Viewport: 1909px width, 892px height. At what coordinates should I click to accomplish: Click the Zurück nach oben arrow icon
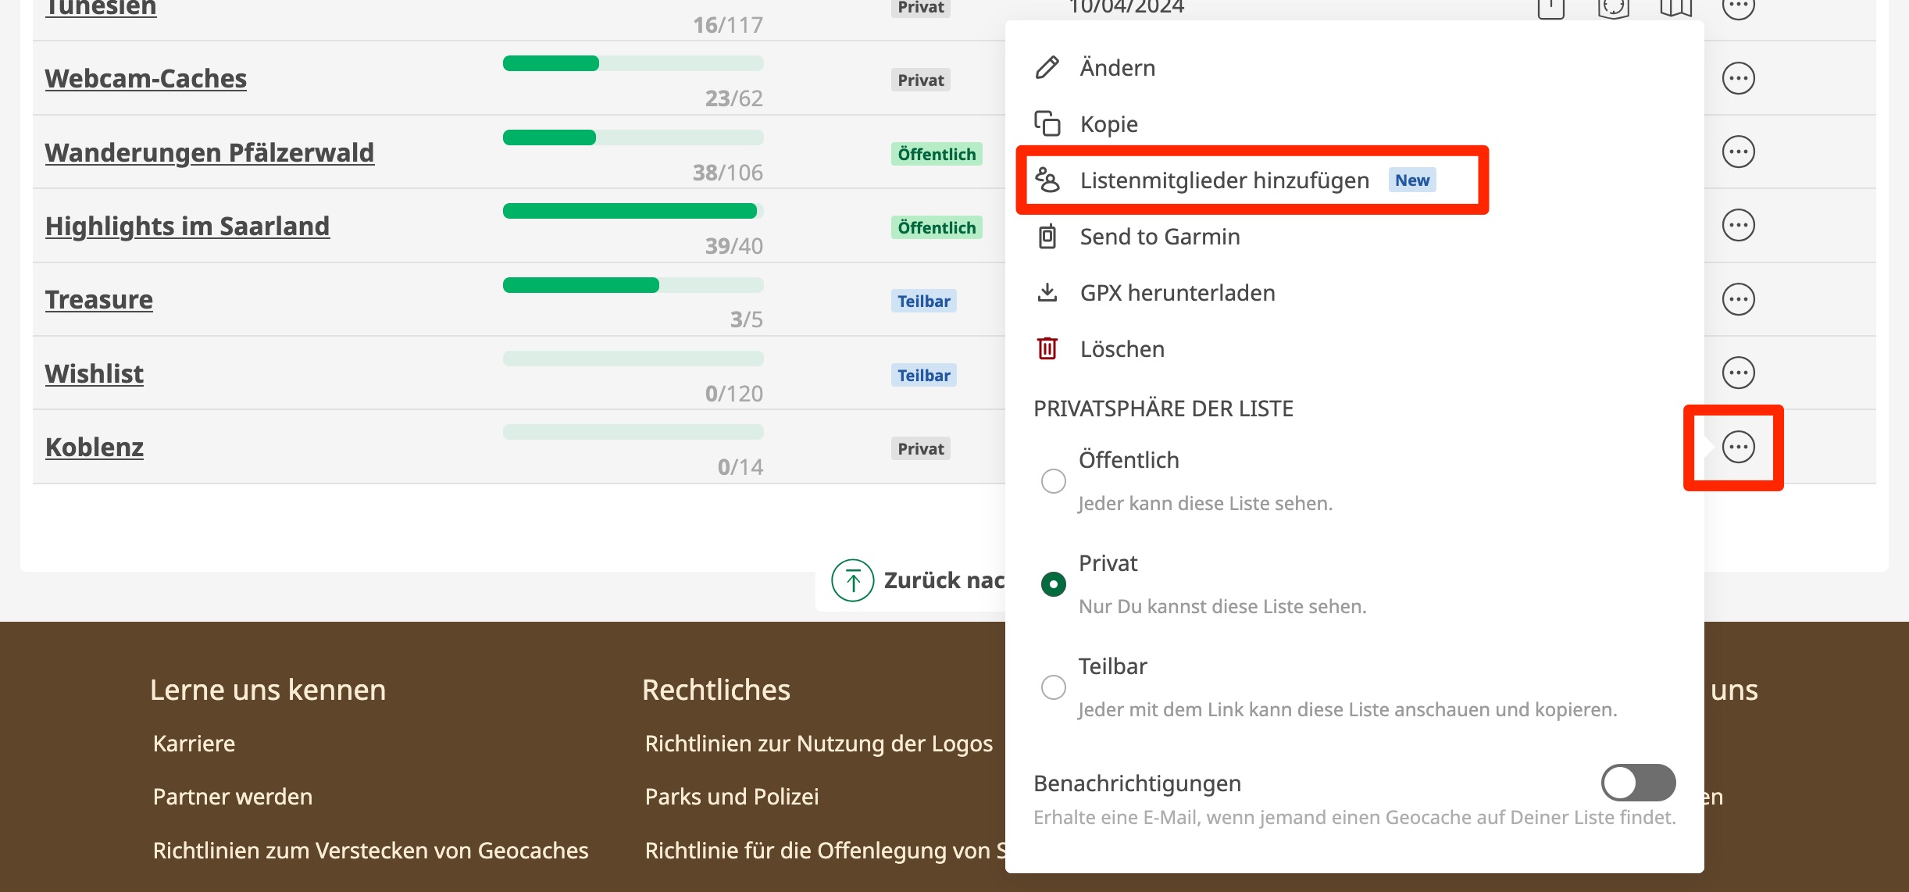[852, 580]
